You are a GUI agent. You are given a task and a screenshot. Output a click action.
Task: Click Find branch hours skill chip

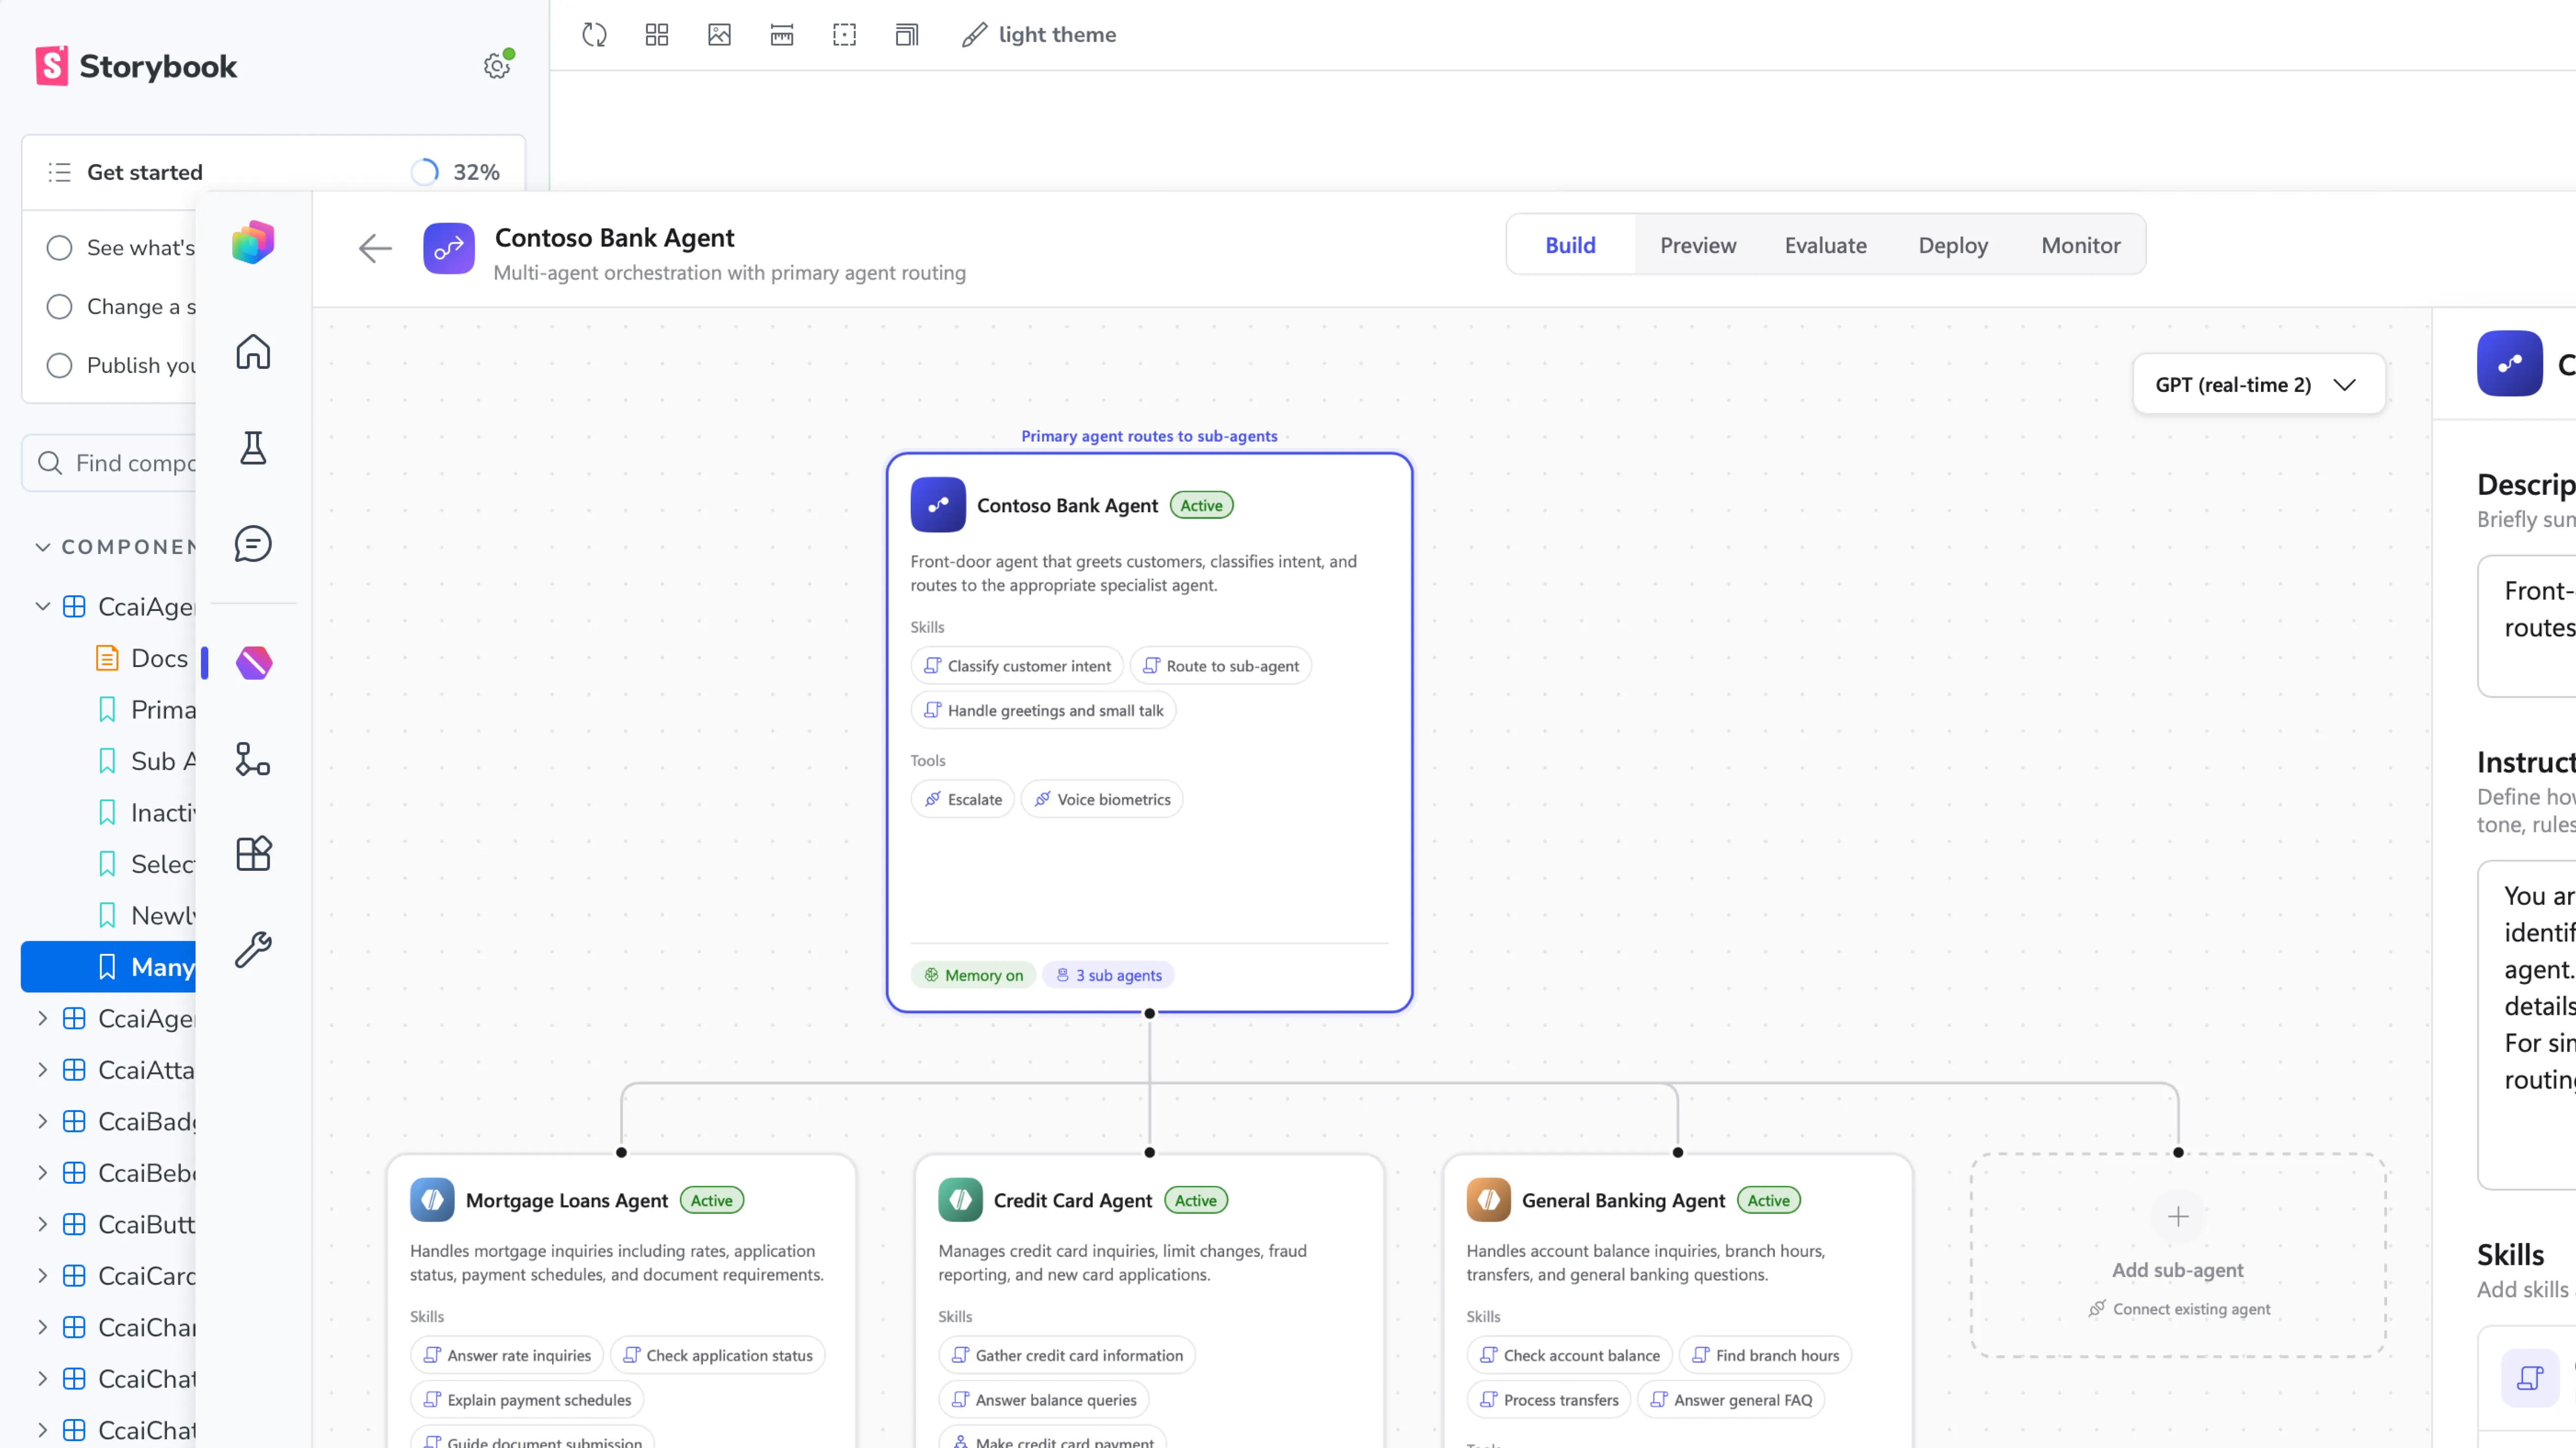(x=1765, y=1356)
